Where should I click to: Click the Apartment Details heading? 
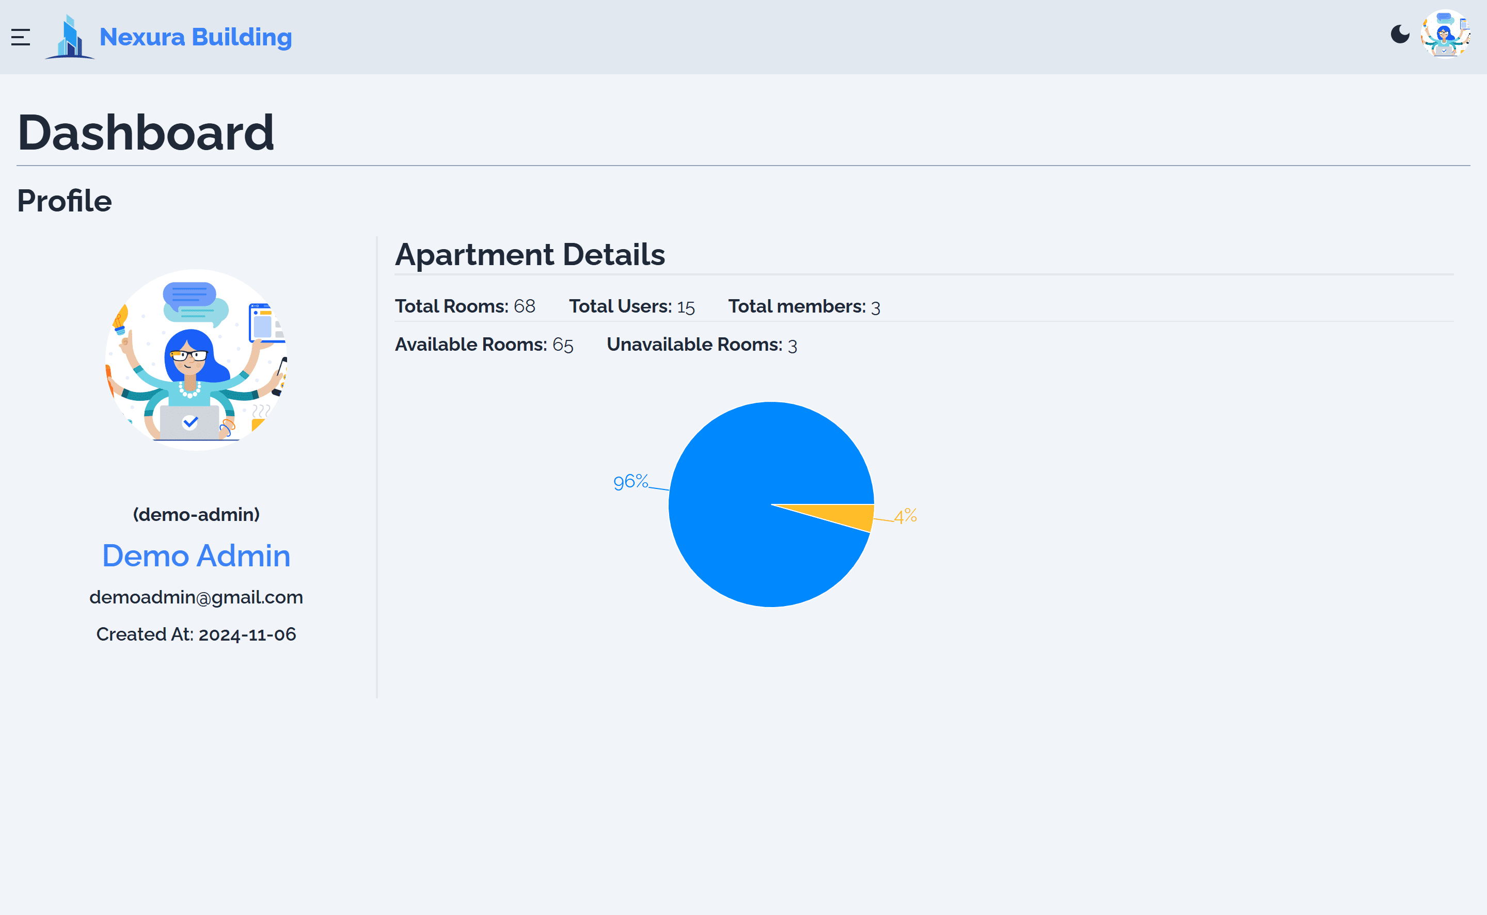coord(529,255)
